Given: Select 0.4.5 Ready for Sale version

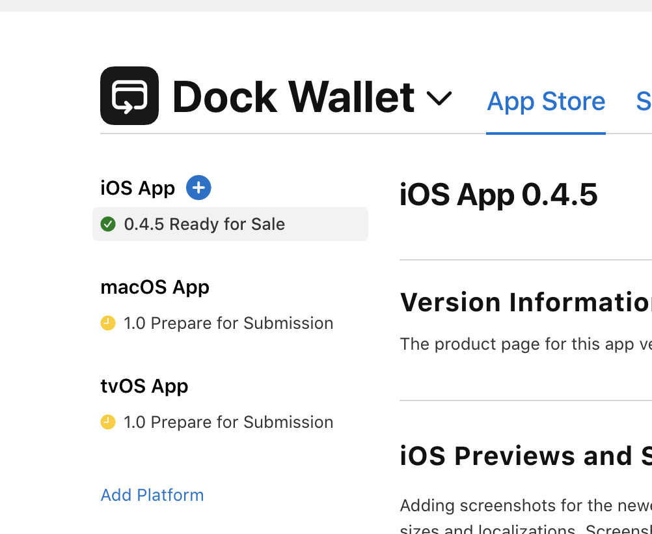Looking at the screenshot, I should coord(230,224).
